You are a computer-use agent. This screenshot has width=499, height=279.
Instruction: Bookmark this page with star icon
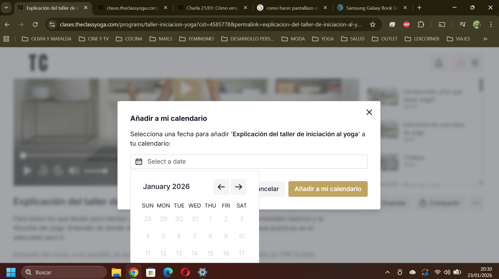(372, 25)
